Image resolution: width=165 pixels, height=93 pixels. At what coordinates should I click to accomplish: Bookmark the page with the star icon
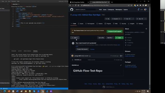click(x=131, y=5)
